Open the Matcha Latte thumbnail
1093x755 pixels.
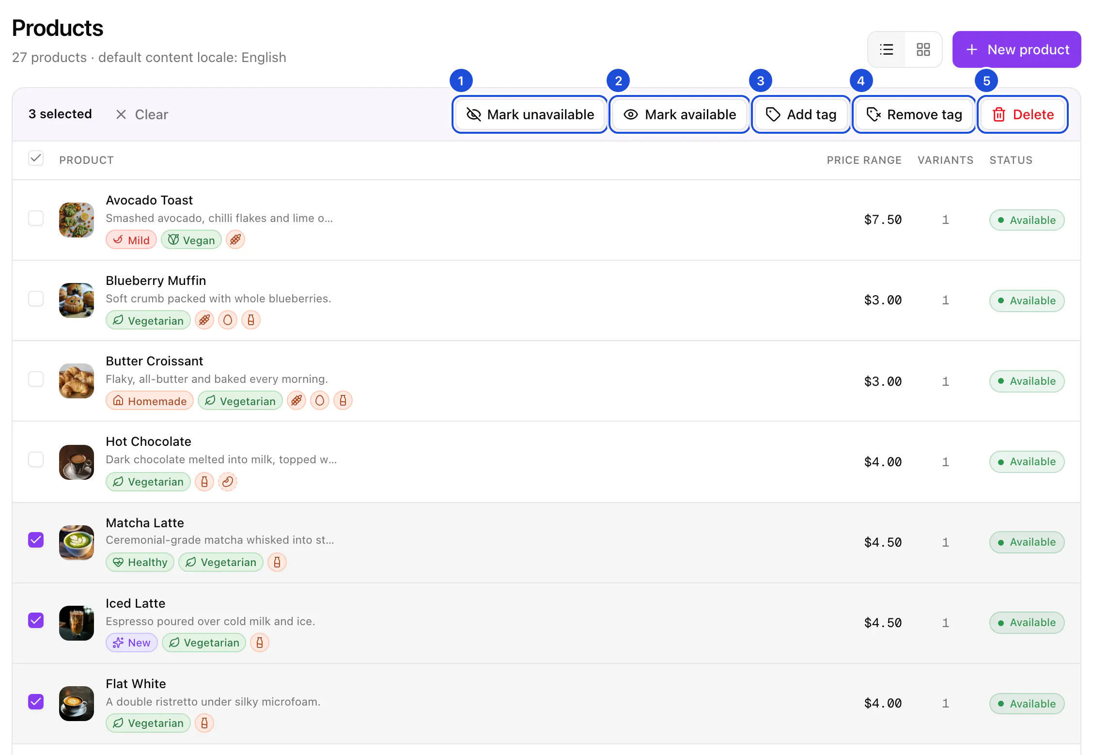(x=77, y=543)
